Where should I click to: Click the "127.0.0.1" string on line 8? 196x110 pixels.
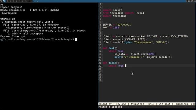pyautogui.click(x=124, y=25)
